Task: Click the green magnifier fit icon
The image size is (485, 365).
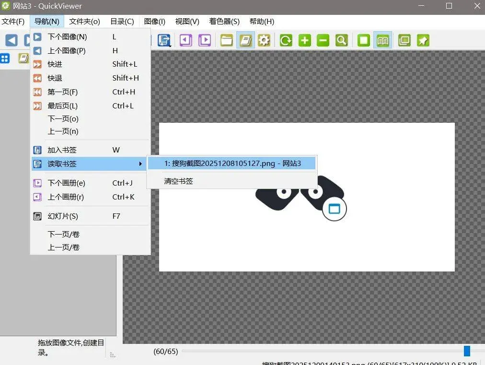Action: tap(342, 40)
